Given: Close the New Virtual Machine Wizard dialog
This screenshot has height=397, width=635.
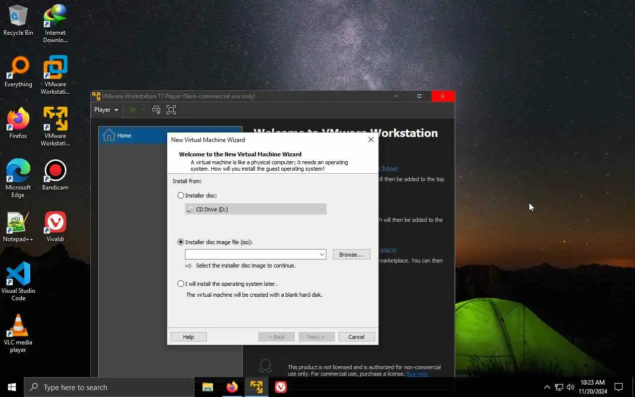Looking at the screenshot, I should 371,139.
